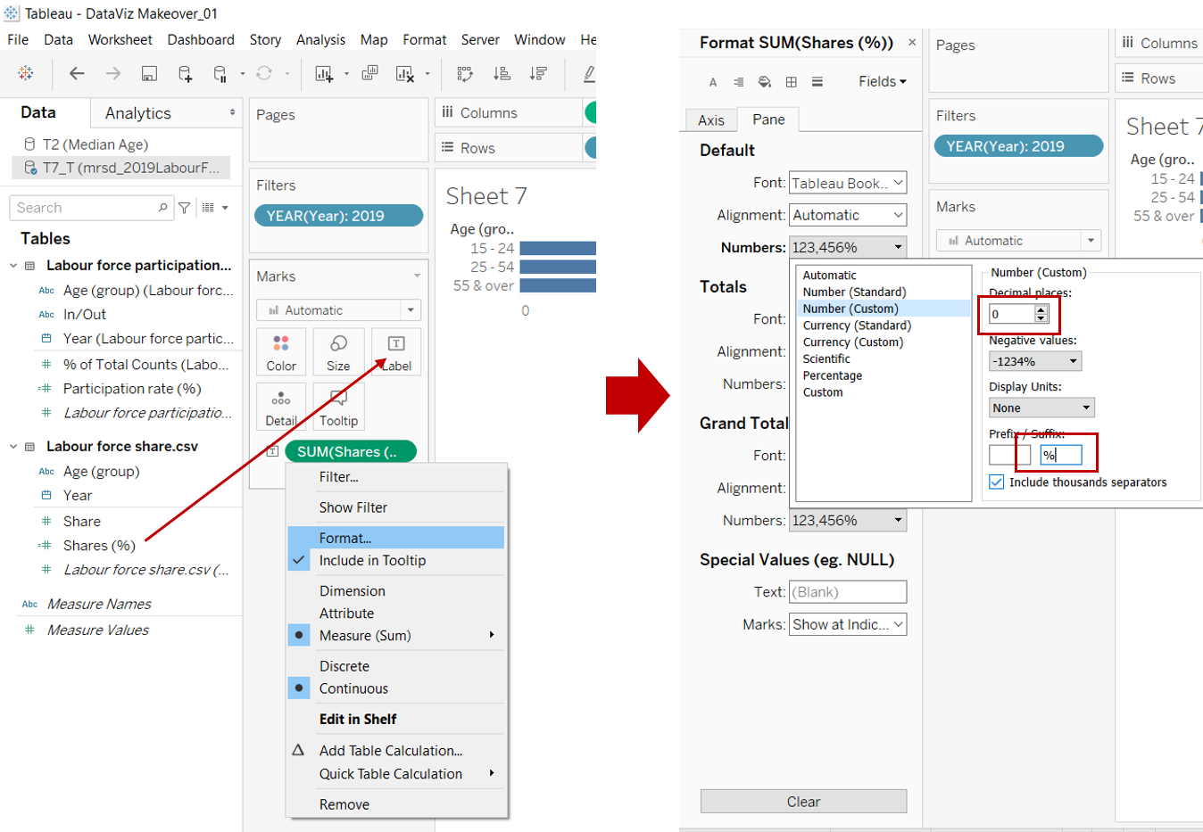Click the Shading paint bucket format icon
1203x832 pixels.
tap(765, 82)
